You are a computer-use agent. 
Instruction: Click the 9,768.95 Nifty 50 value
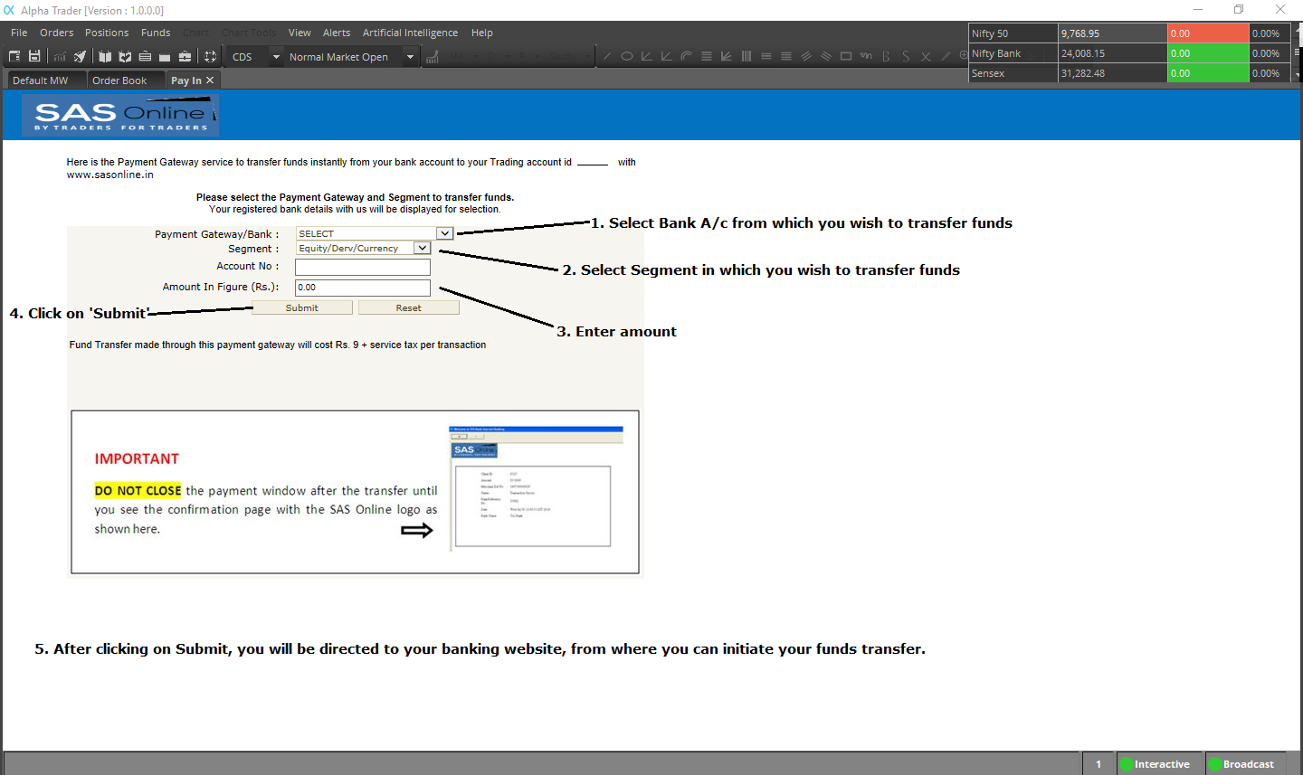(x=1080, y=33)
